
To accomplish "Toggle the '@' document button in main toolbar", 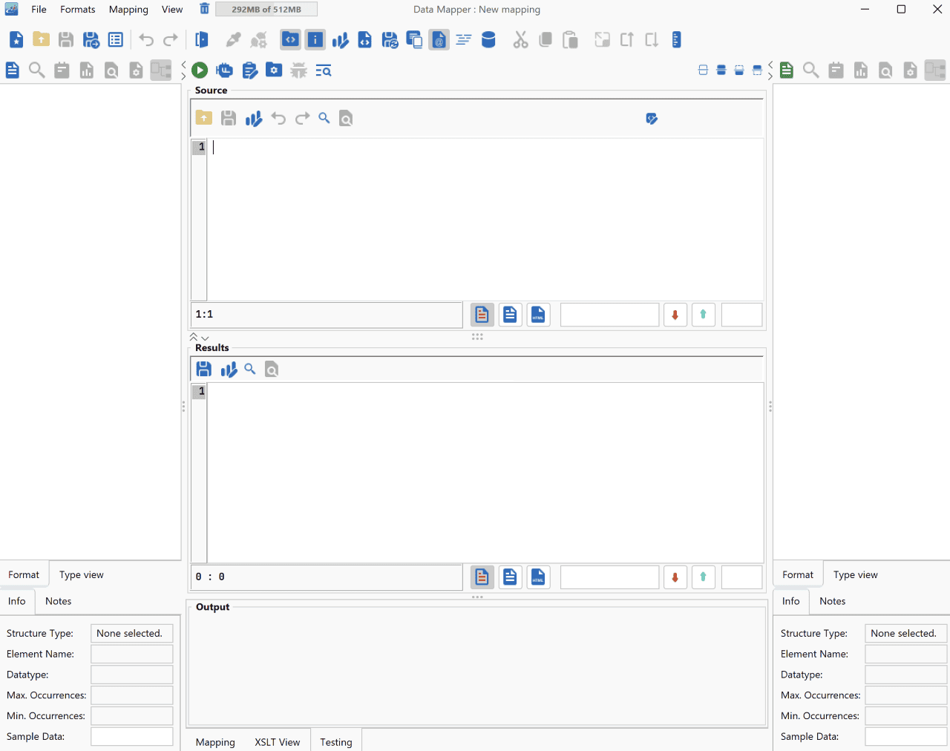I will pyautogui.click(x=439, y=39).
